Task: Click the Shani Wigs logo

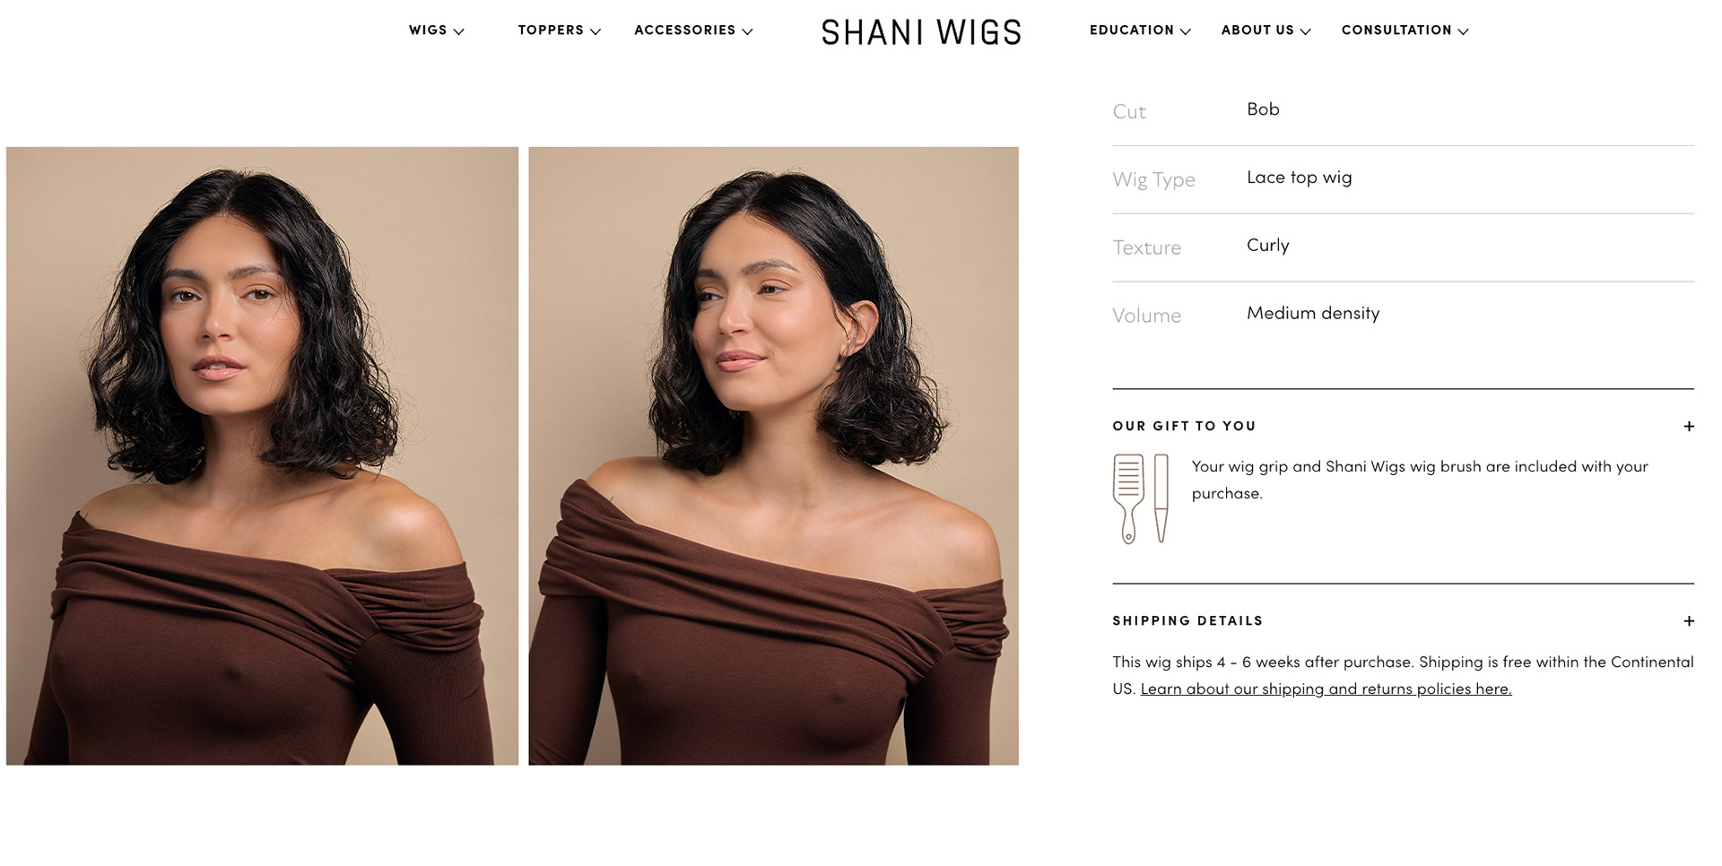Action: [921, 32]
